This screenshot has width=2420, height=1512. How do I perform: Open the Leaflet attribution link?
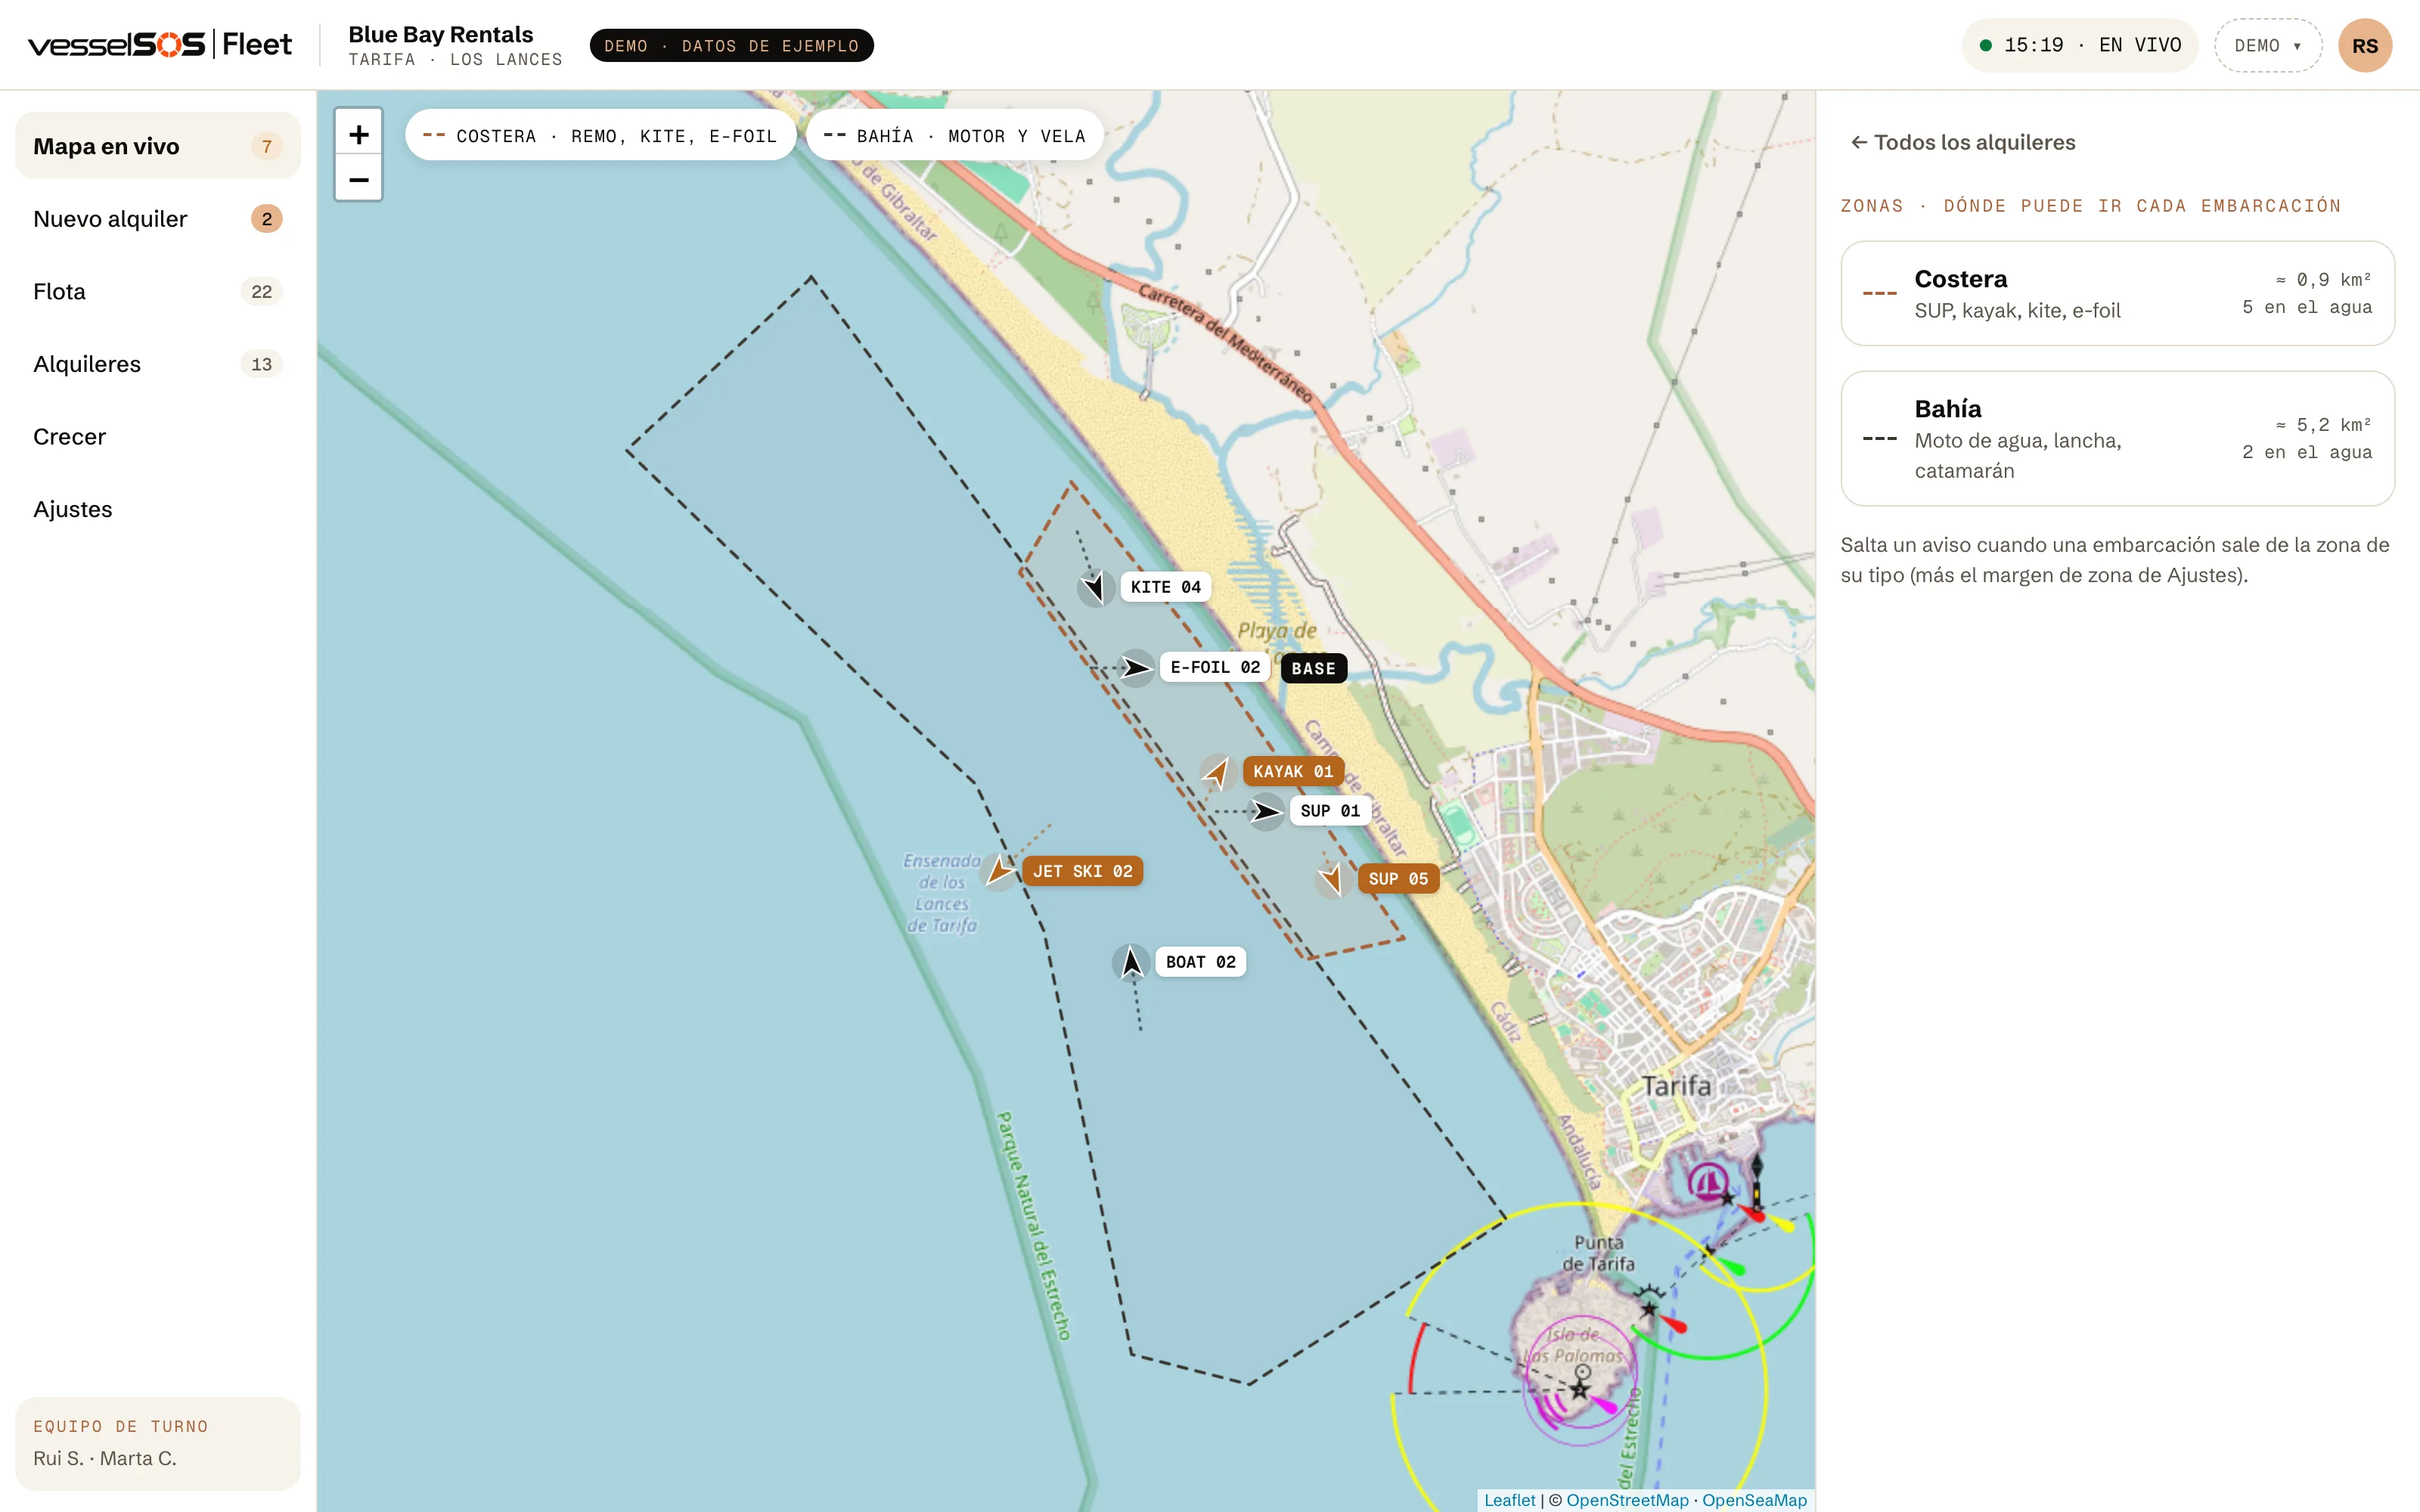(x=1509, y=1500)
